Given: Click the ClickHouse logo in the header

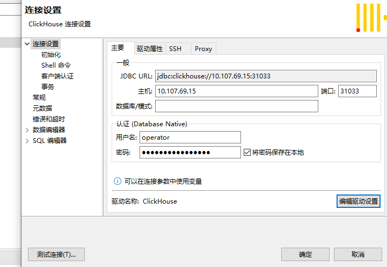Looking at the screenshot, I should pos(371,18).
